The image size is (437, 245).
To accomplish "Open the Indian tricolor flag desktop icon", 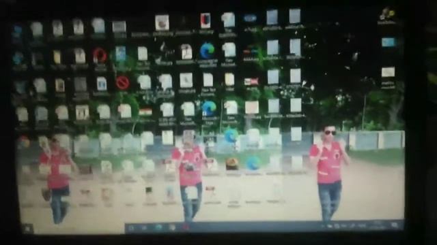I will pyautogui.click(x=145, y=112).
